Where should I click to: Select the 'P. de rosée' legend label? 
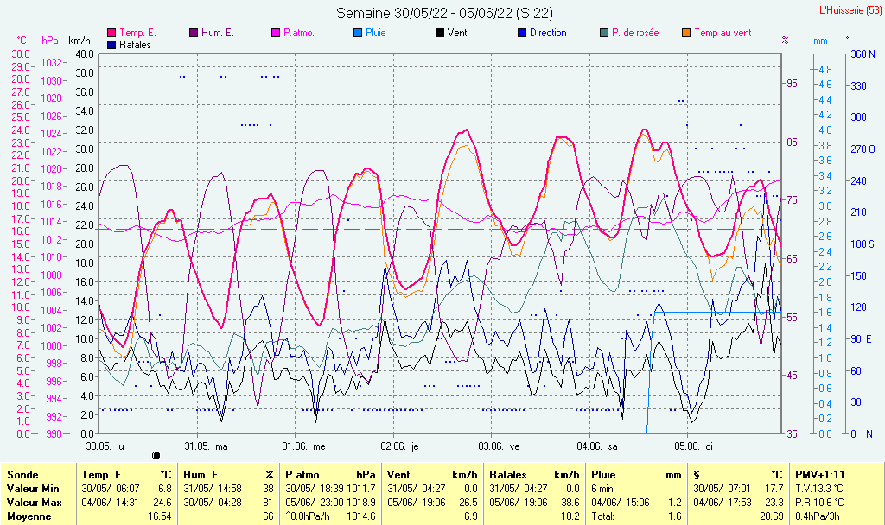tap(635, 34)
